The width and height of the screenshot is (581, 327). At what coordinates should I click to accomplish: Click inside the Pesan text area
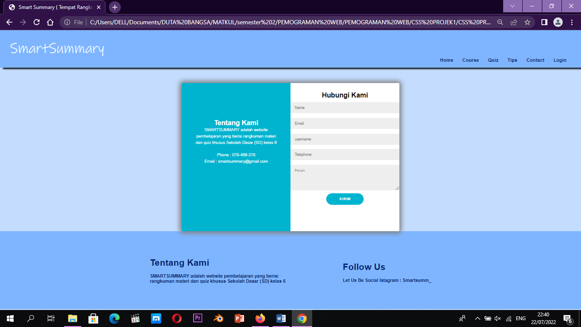345,178
